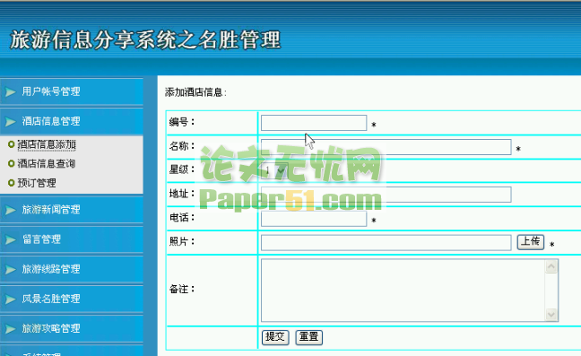Submit form with 提交 button

[x=275, y=337]
